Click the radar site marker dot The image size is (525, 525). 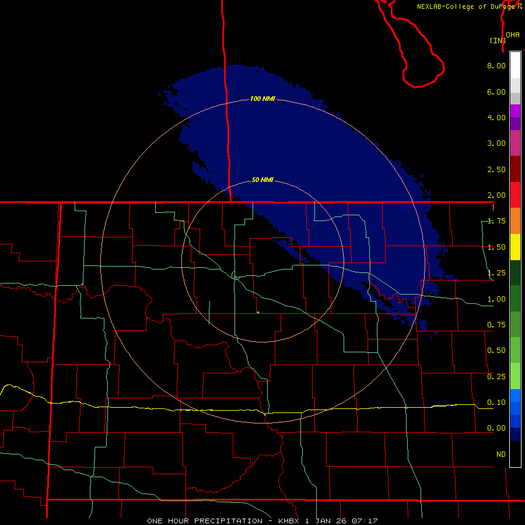[258, 313]
